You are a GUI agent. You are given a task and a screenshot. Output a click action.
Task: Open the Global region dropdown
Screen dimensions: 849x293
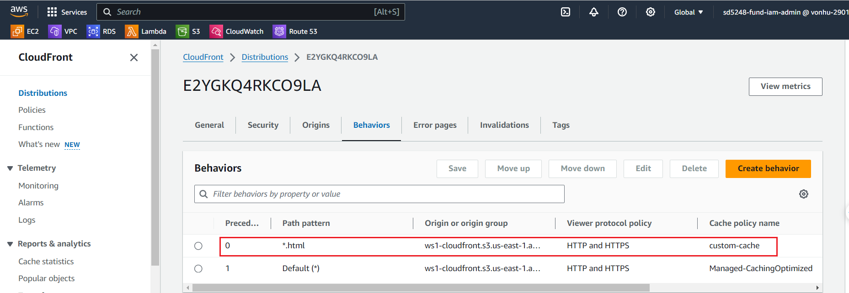point(688,12)
